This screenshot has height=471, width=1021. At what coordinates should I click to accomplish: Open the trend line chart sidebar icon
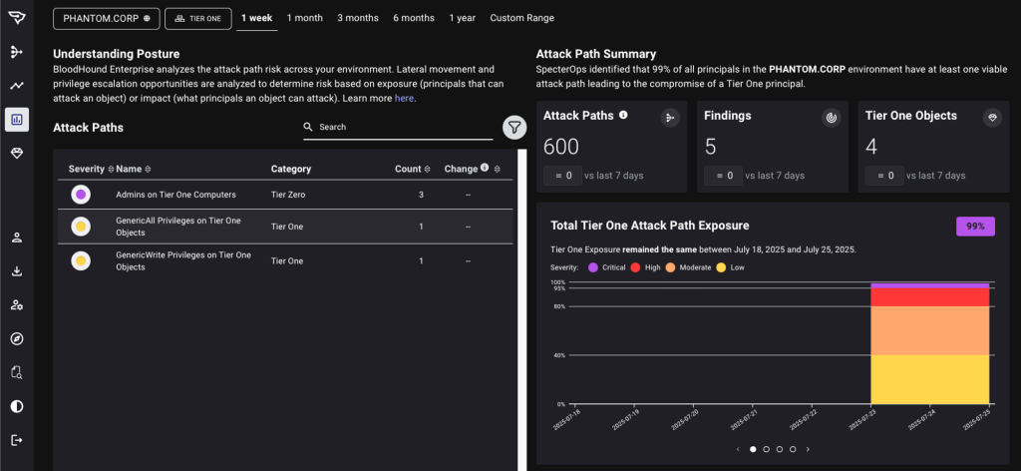click(x=17, y=86)
